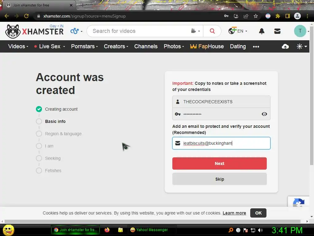
Task: Open the EN language dropdown
Action: tap(238, 31)
